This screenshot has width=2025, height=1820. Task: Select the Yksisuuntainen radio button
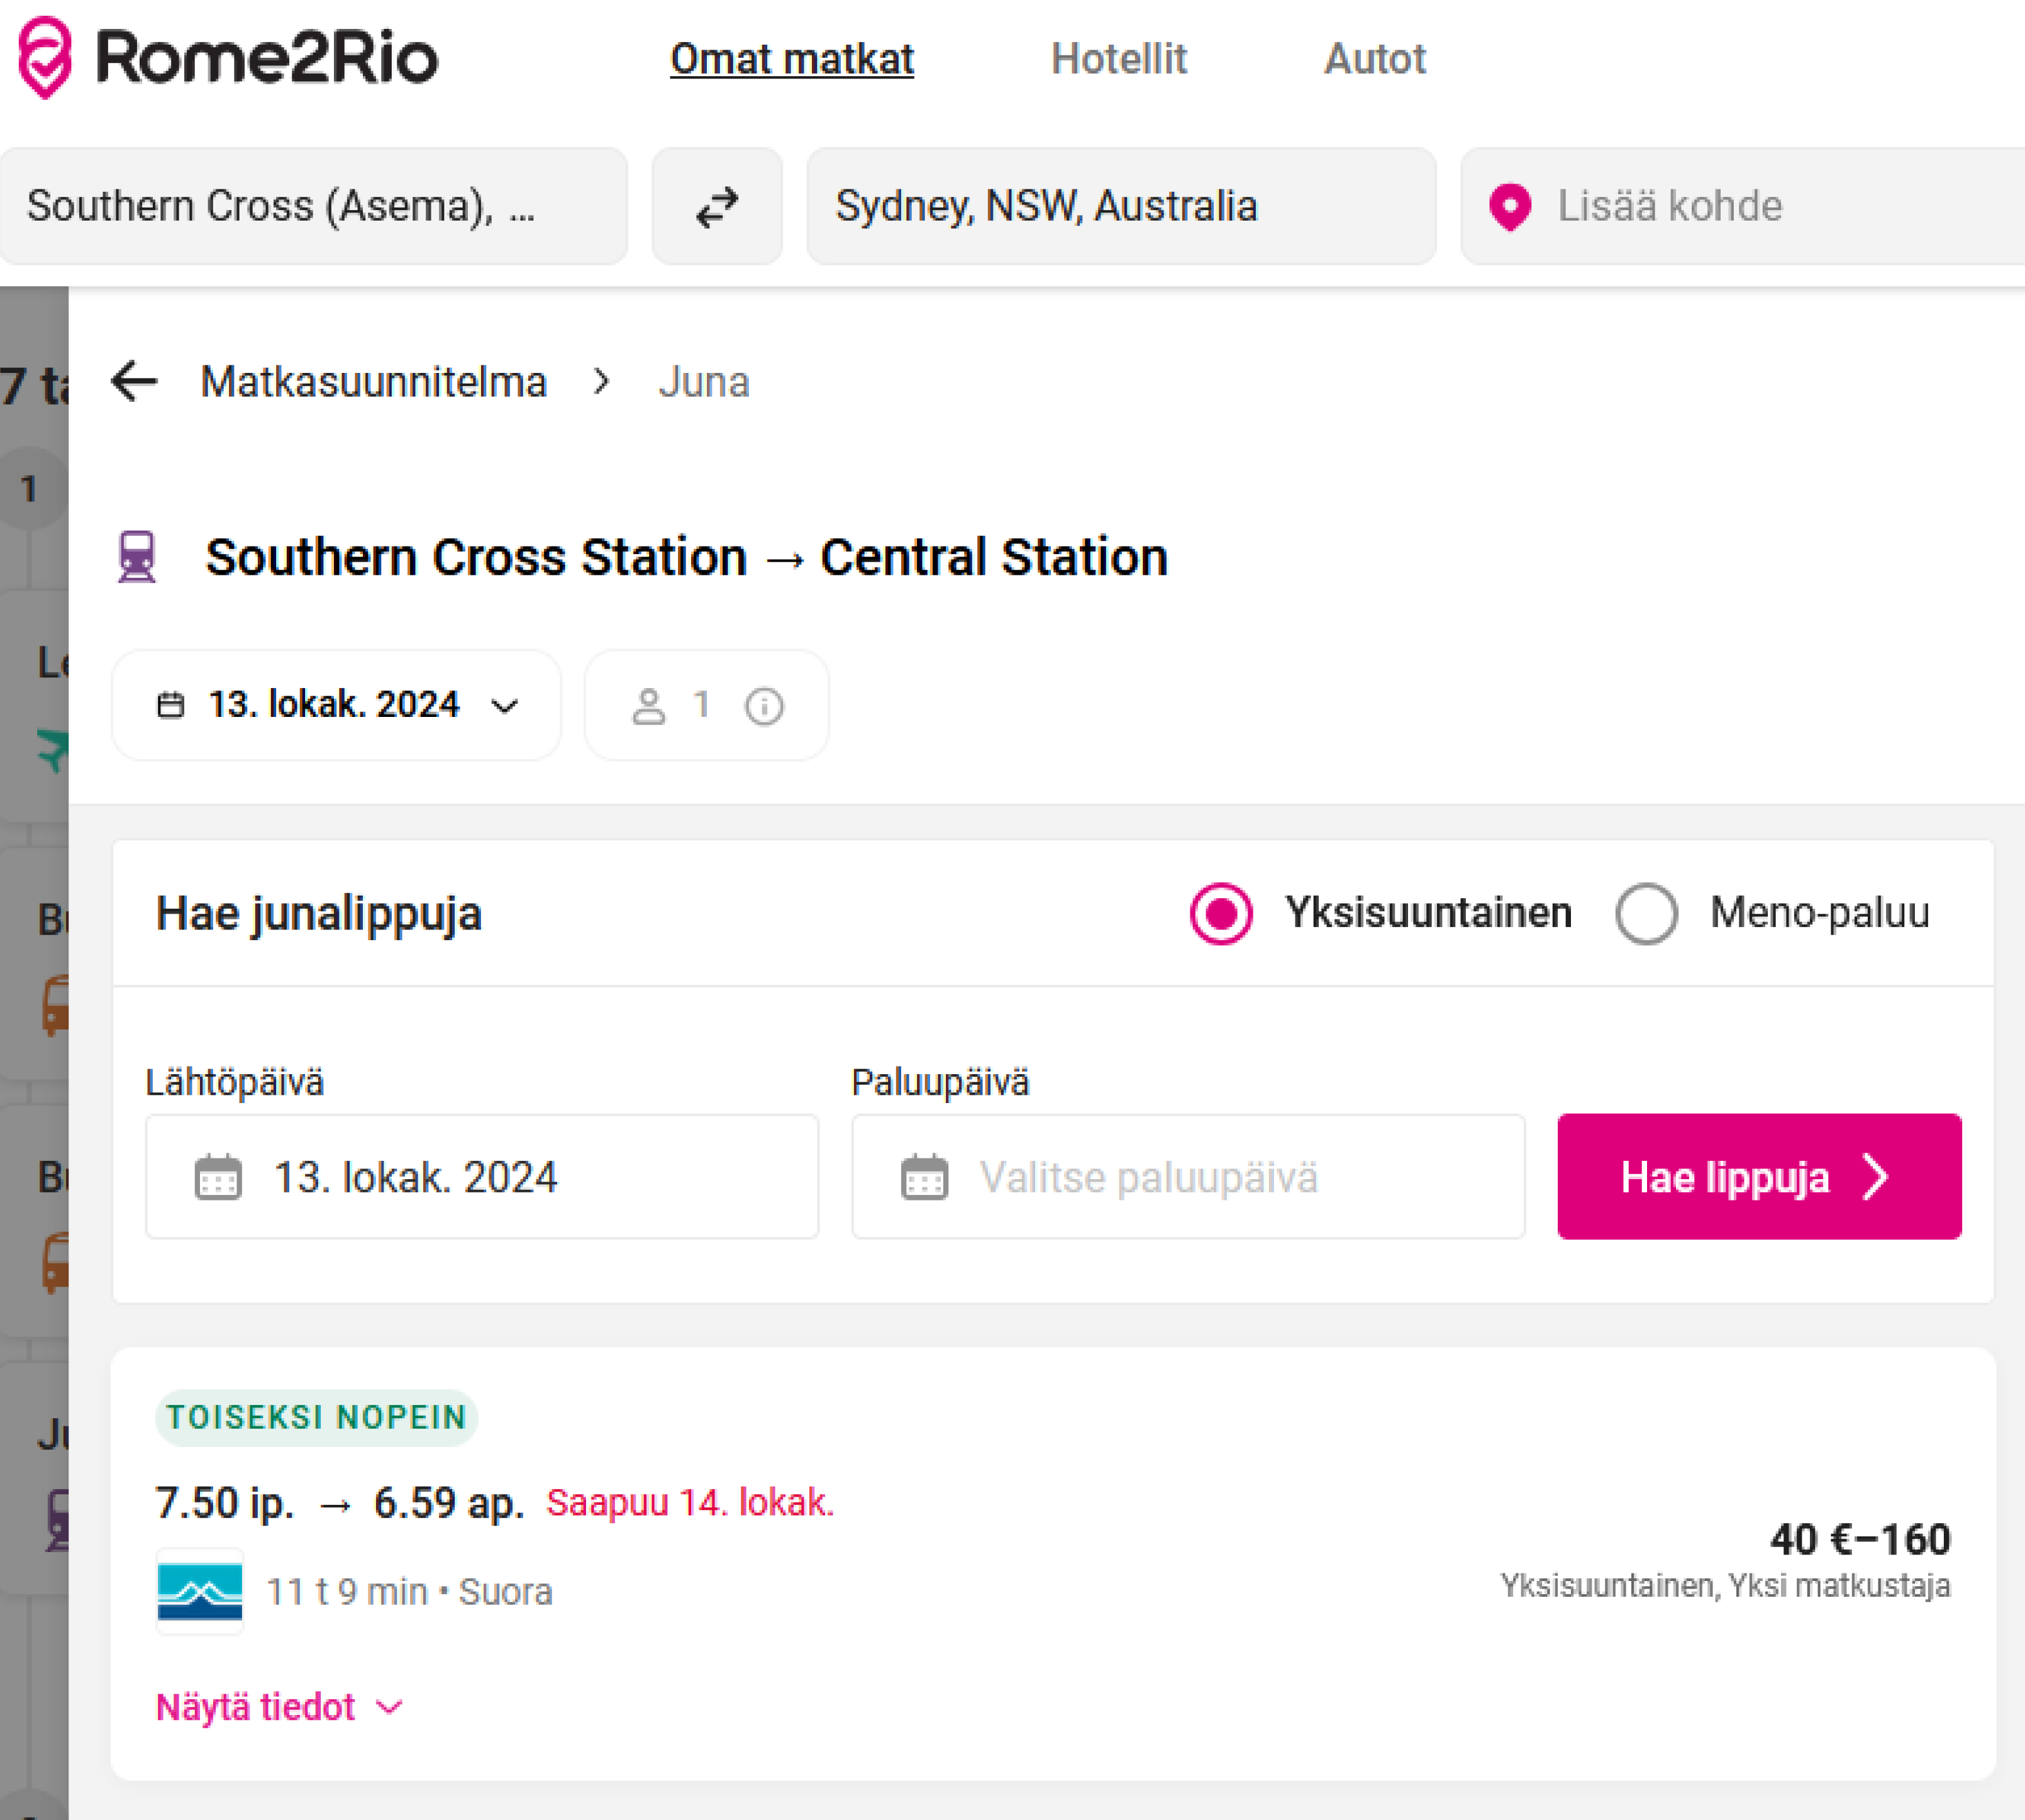pos(1221,913)
